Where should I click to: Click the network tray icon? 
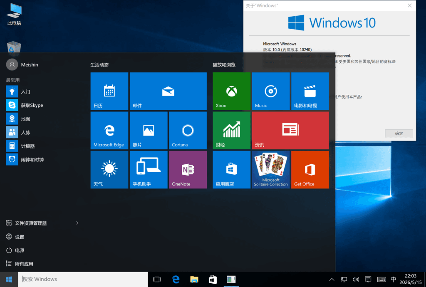[x=344, y=280]
